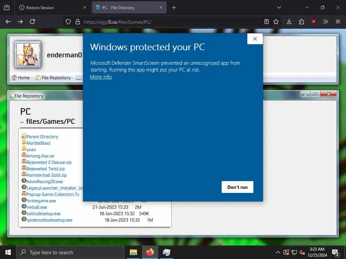This screenshot has height=259, width=346.
Task: Click the enderman avatar picture
Action: 28,54
